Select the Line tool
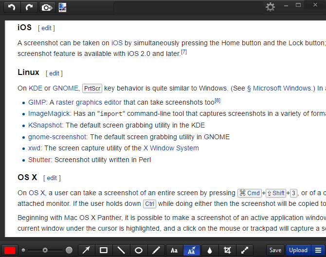326x257 pixels. (x=121, y=250)
